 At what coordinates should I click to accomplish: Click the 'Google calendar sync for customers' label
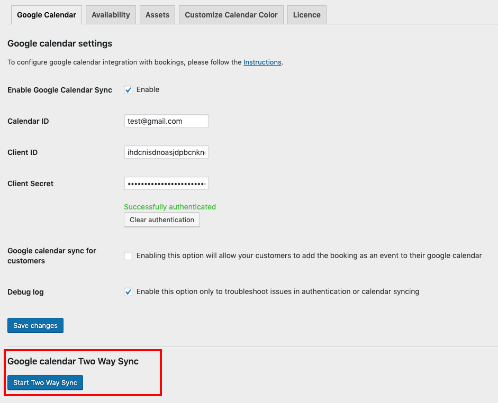tap(52, 256)
